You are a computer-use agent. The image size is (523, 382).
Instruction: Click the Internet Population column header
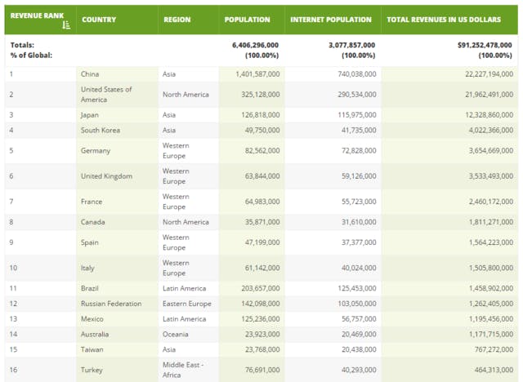point(330,20)
